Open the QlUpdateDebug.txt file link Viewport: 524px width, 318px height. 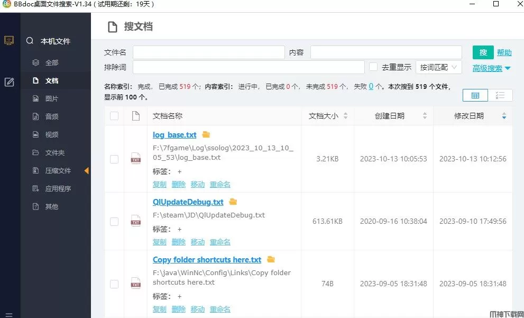click(188, 202)
